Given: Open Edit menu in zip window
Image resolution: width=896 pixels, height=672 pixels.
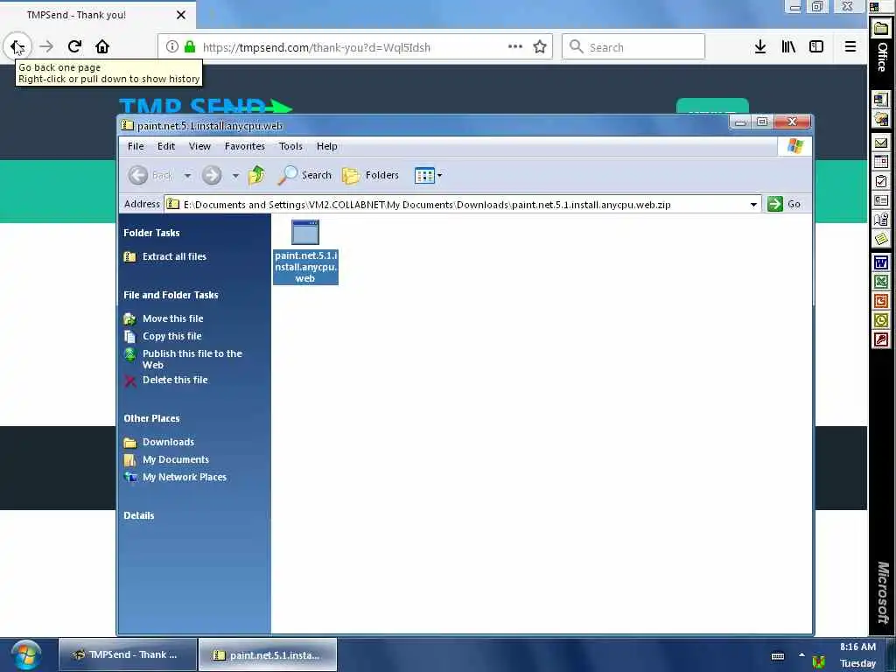Looking at the screenshot, I should pyautogui.click(x=166, y=146).
